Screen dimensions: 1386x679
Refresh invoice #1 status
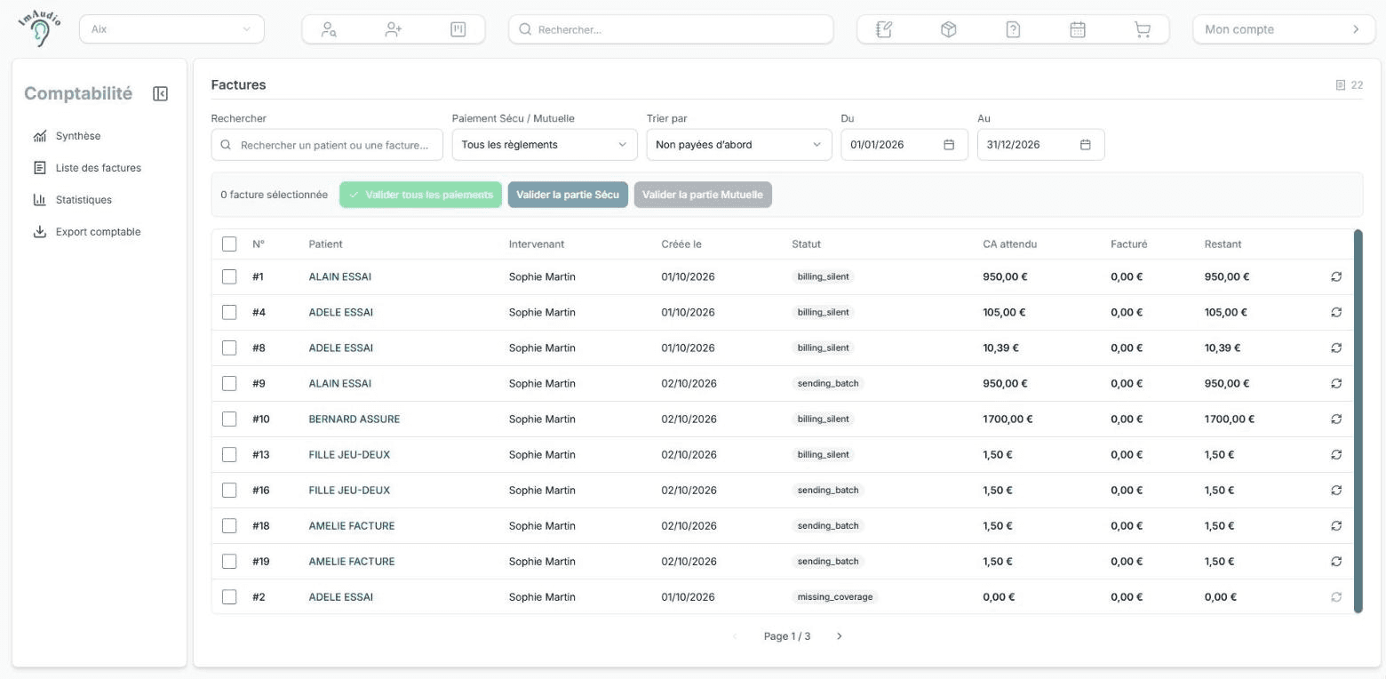pyautogui.click(x=1336, y=276)
